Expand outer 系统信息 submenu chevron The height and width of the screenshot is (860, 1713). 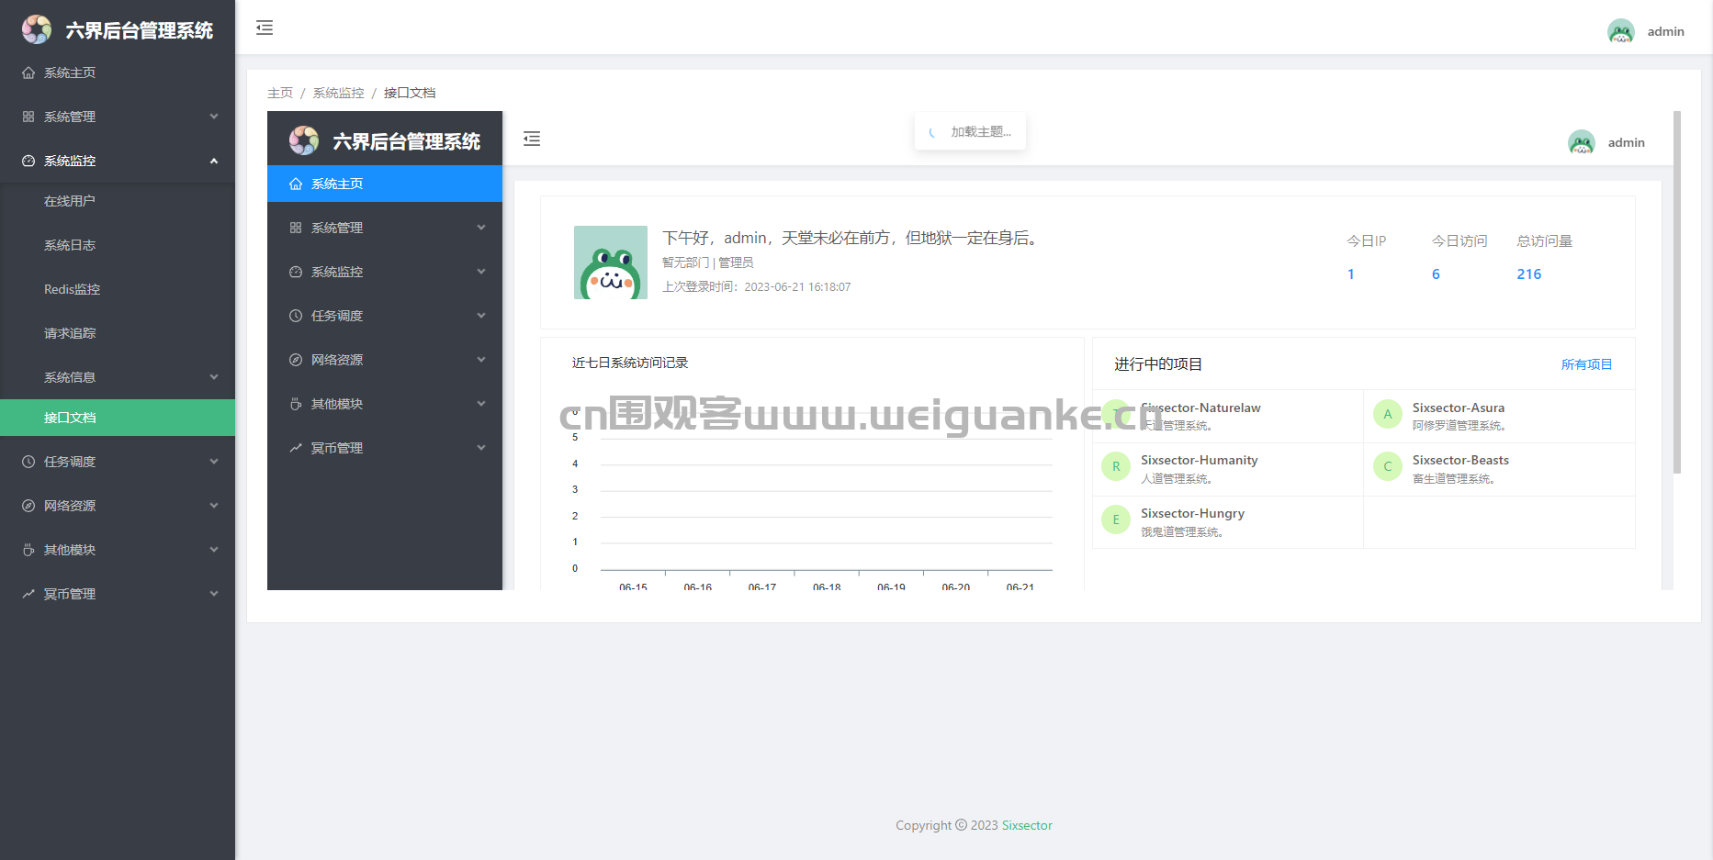(x=214, y=377)
